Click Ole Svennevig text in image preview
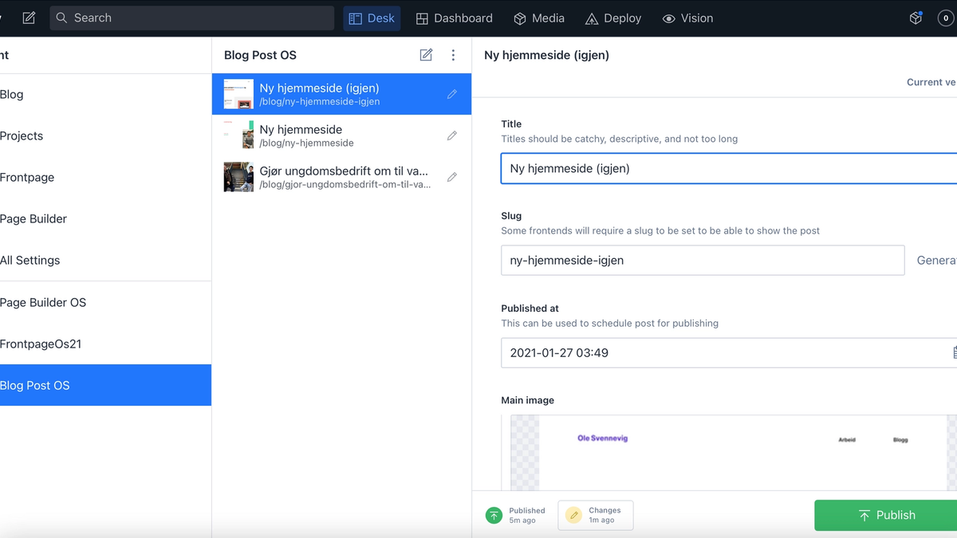The height and width of the screenshot is (538, 957). coord(602,438)
